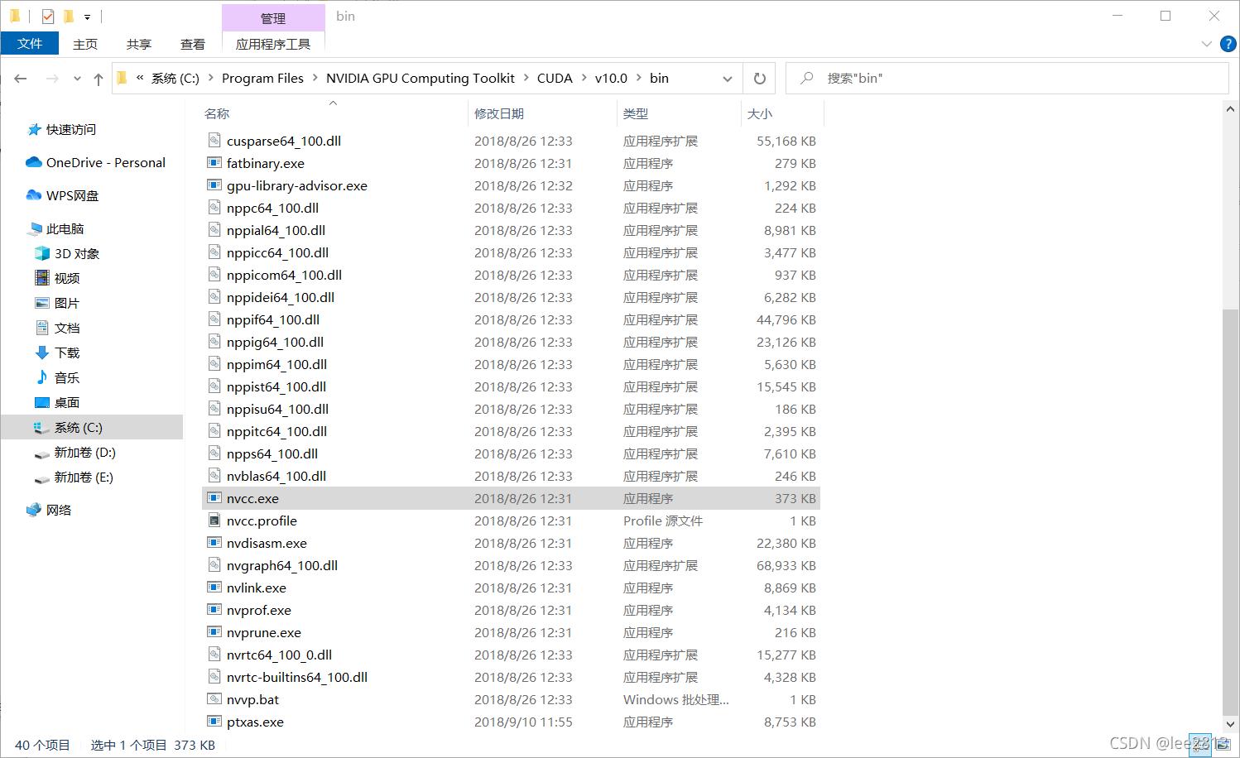Open the 视频 folder in the sidebar
1240x758 pixels.
click(x=66, y=278)
